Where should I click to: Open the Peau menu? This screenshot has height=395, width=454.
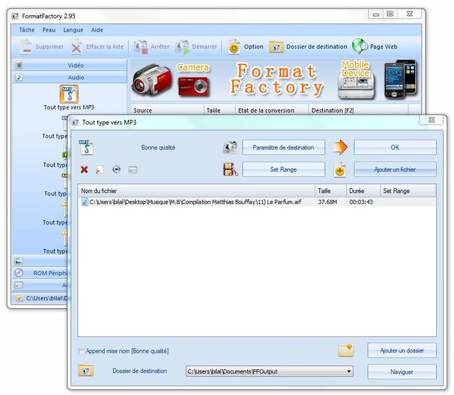(x=49, y=30)
